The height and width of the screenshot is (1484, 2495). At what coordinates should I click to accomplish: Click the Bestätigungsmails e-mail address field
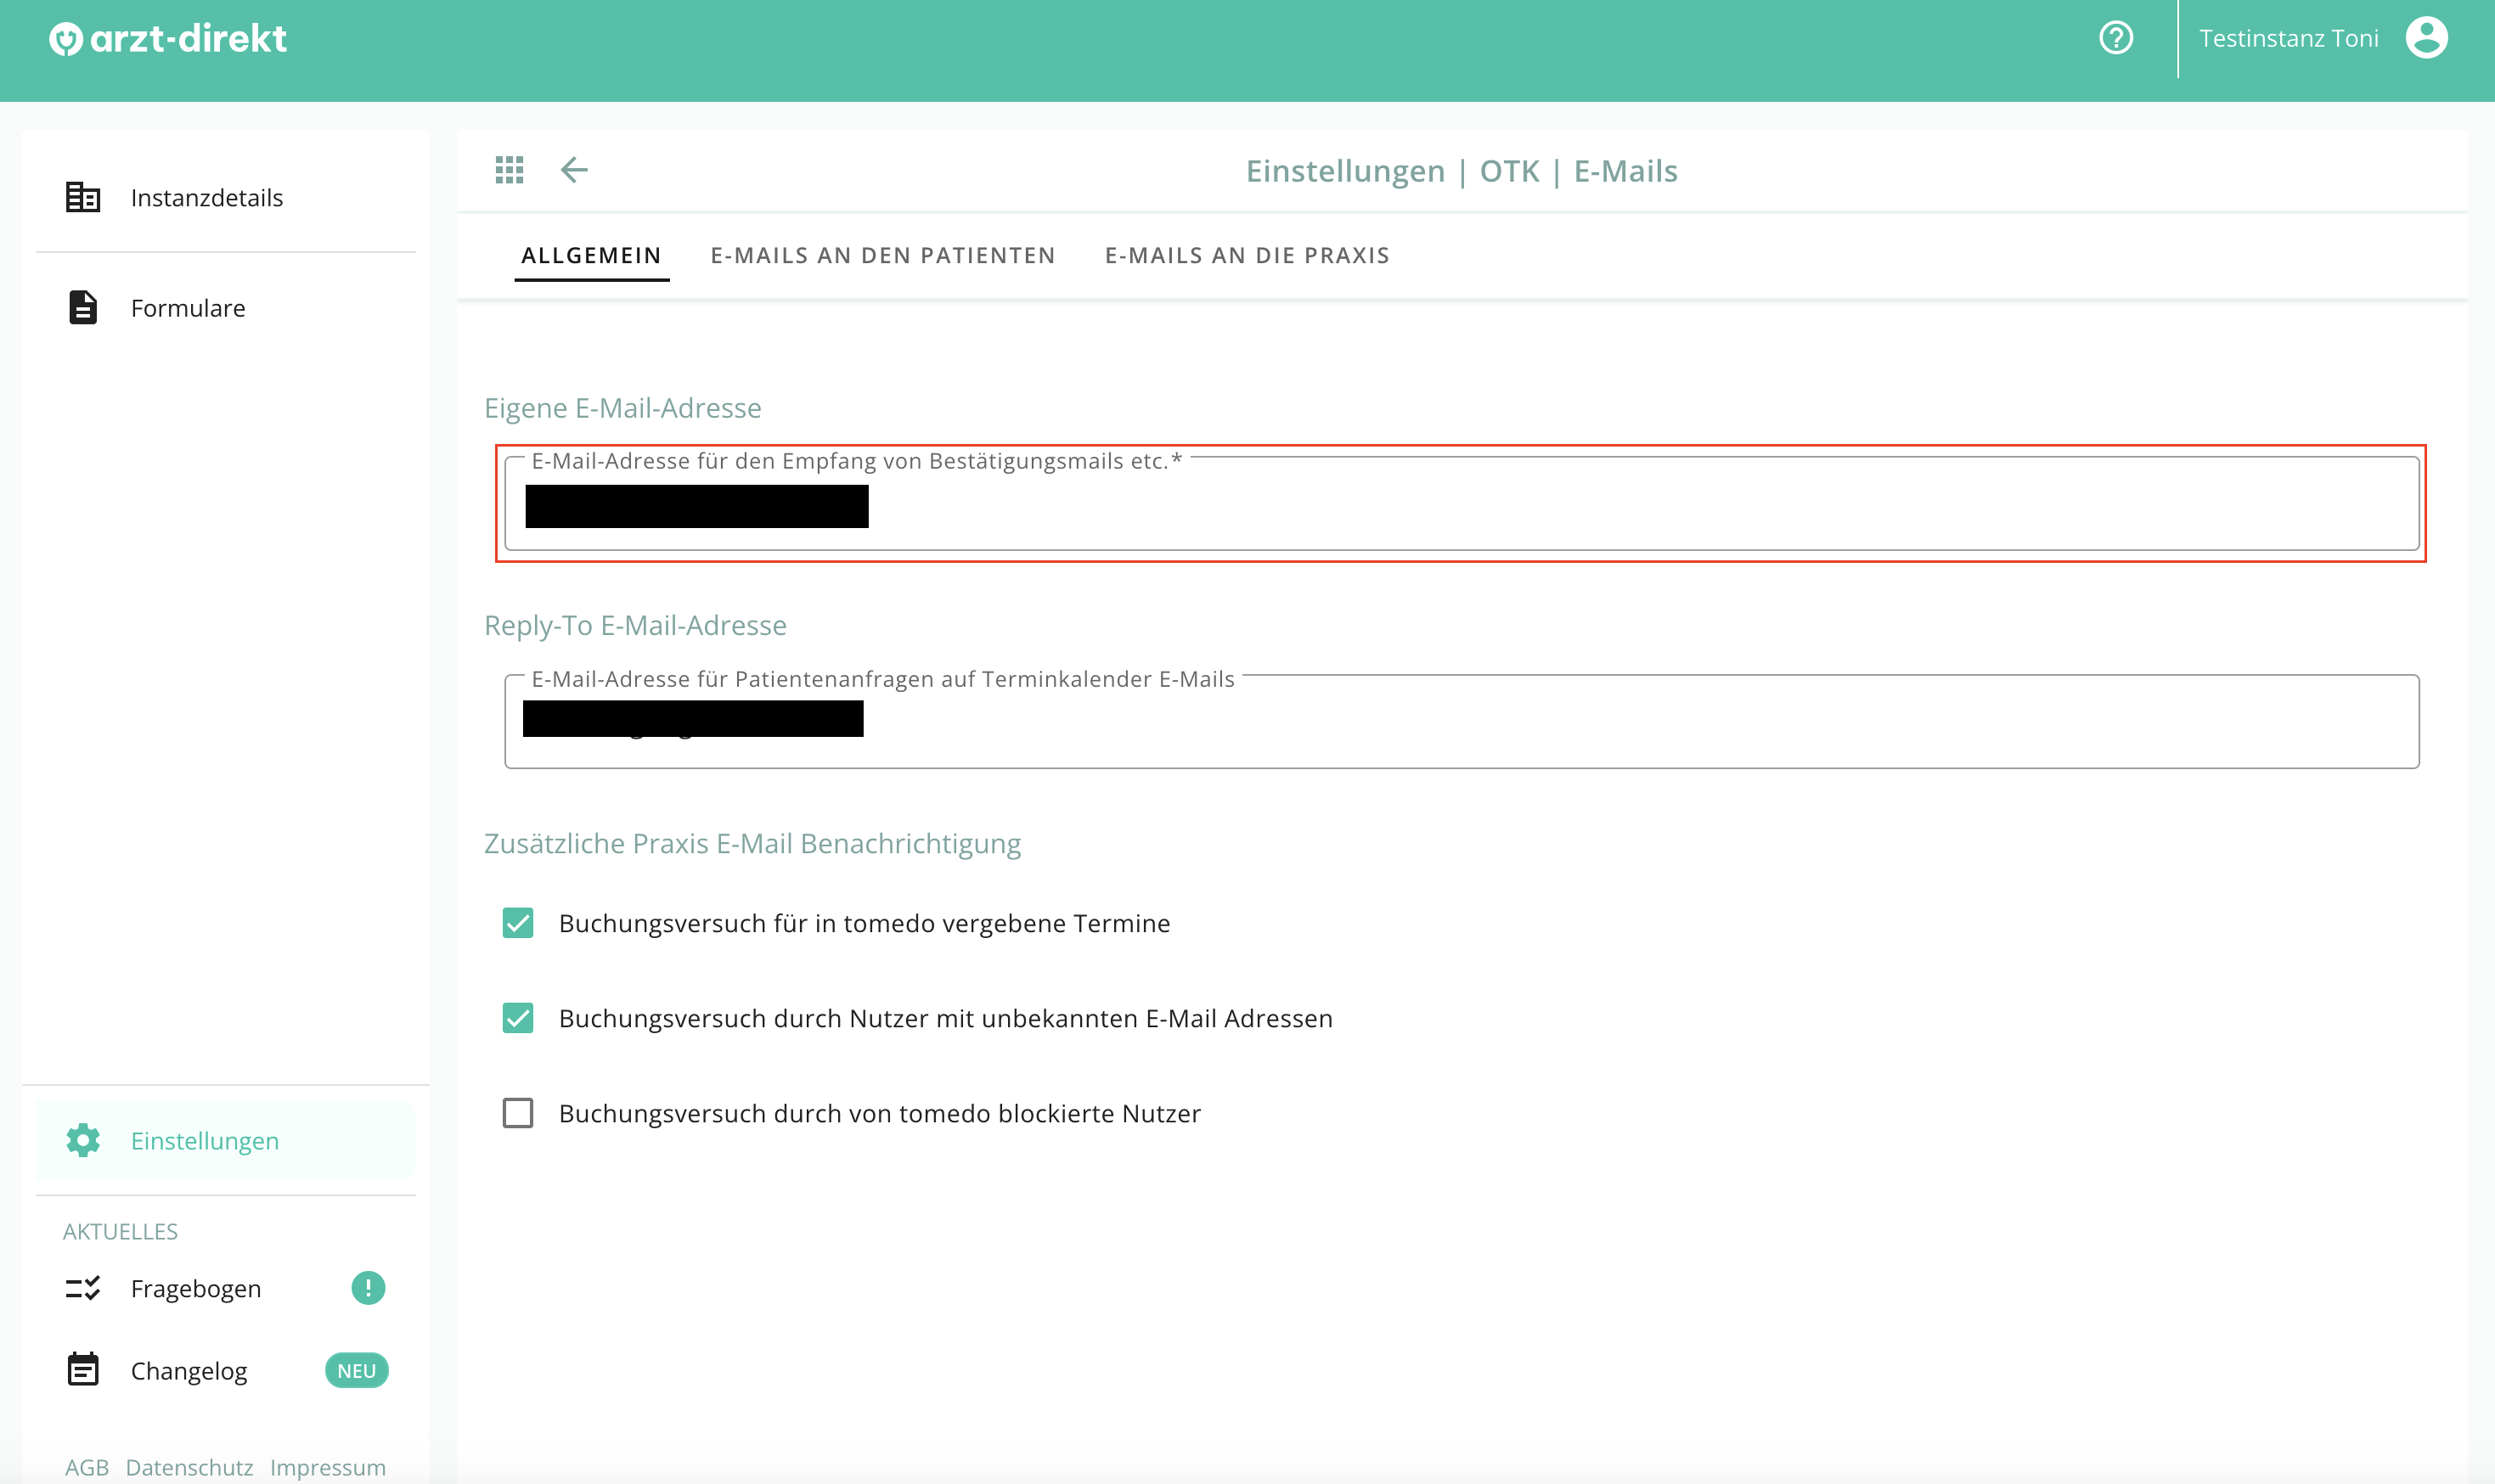(1462, 504)
